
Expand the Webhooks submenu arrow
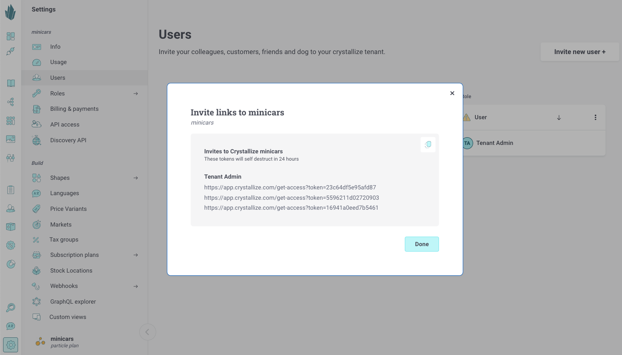[135, 286]
